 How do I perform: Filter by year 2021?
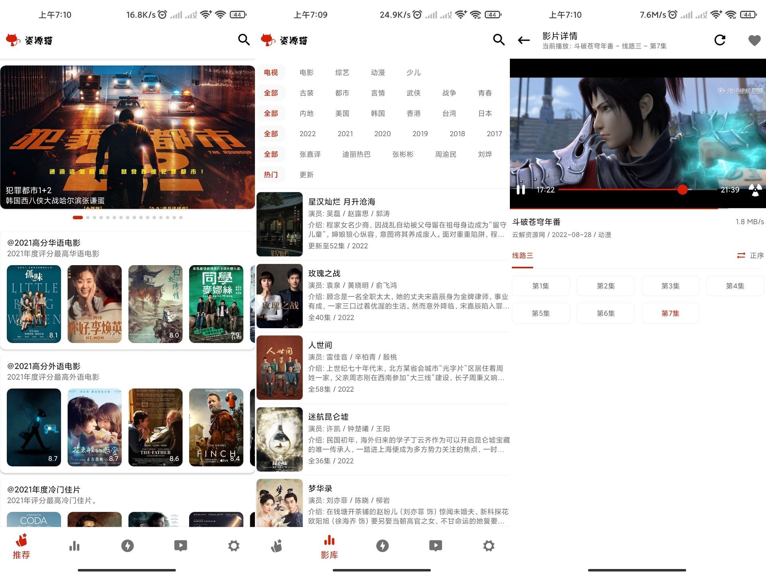(345, 134)
